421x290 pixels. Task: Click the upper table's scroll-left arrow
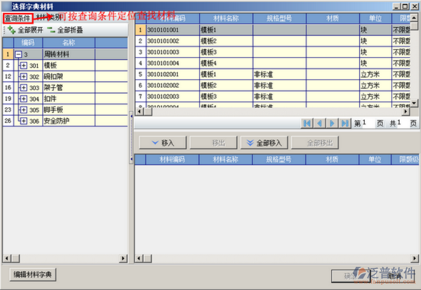pyautogui.click(x=139, y=111)
